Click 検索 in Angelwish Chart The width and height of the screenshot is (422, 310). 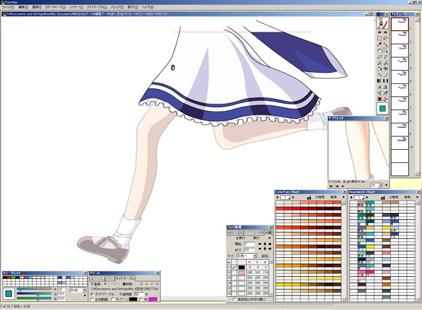click(407, 197)
